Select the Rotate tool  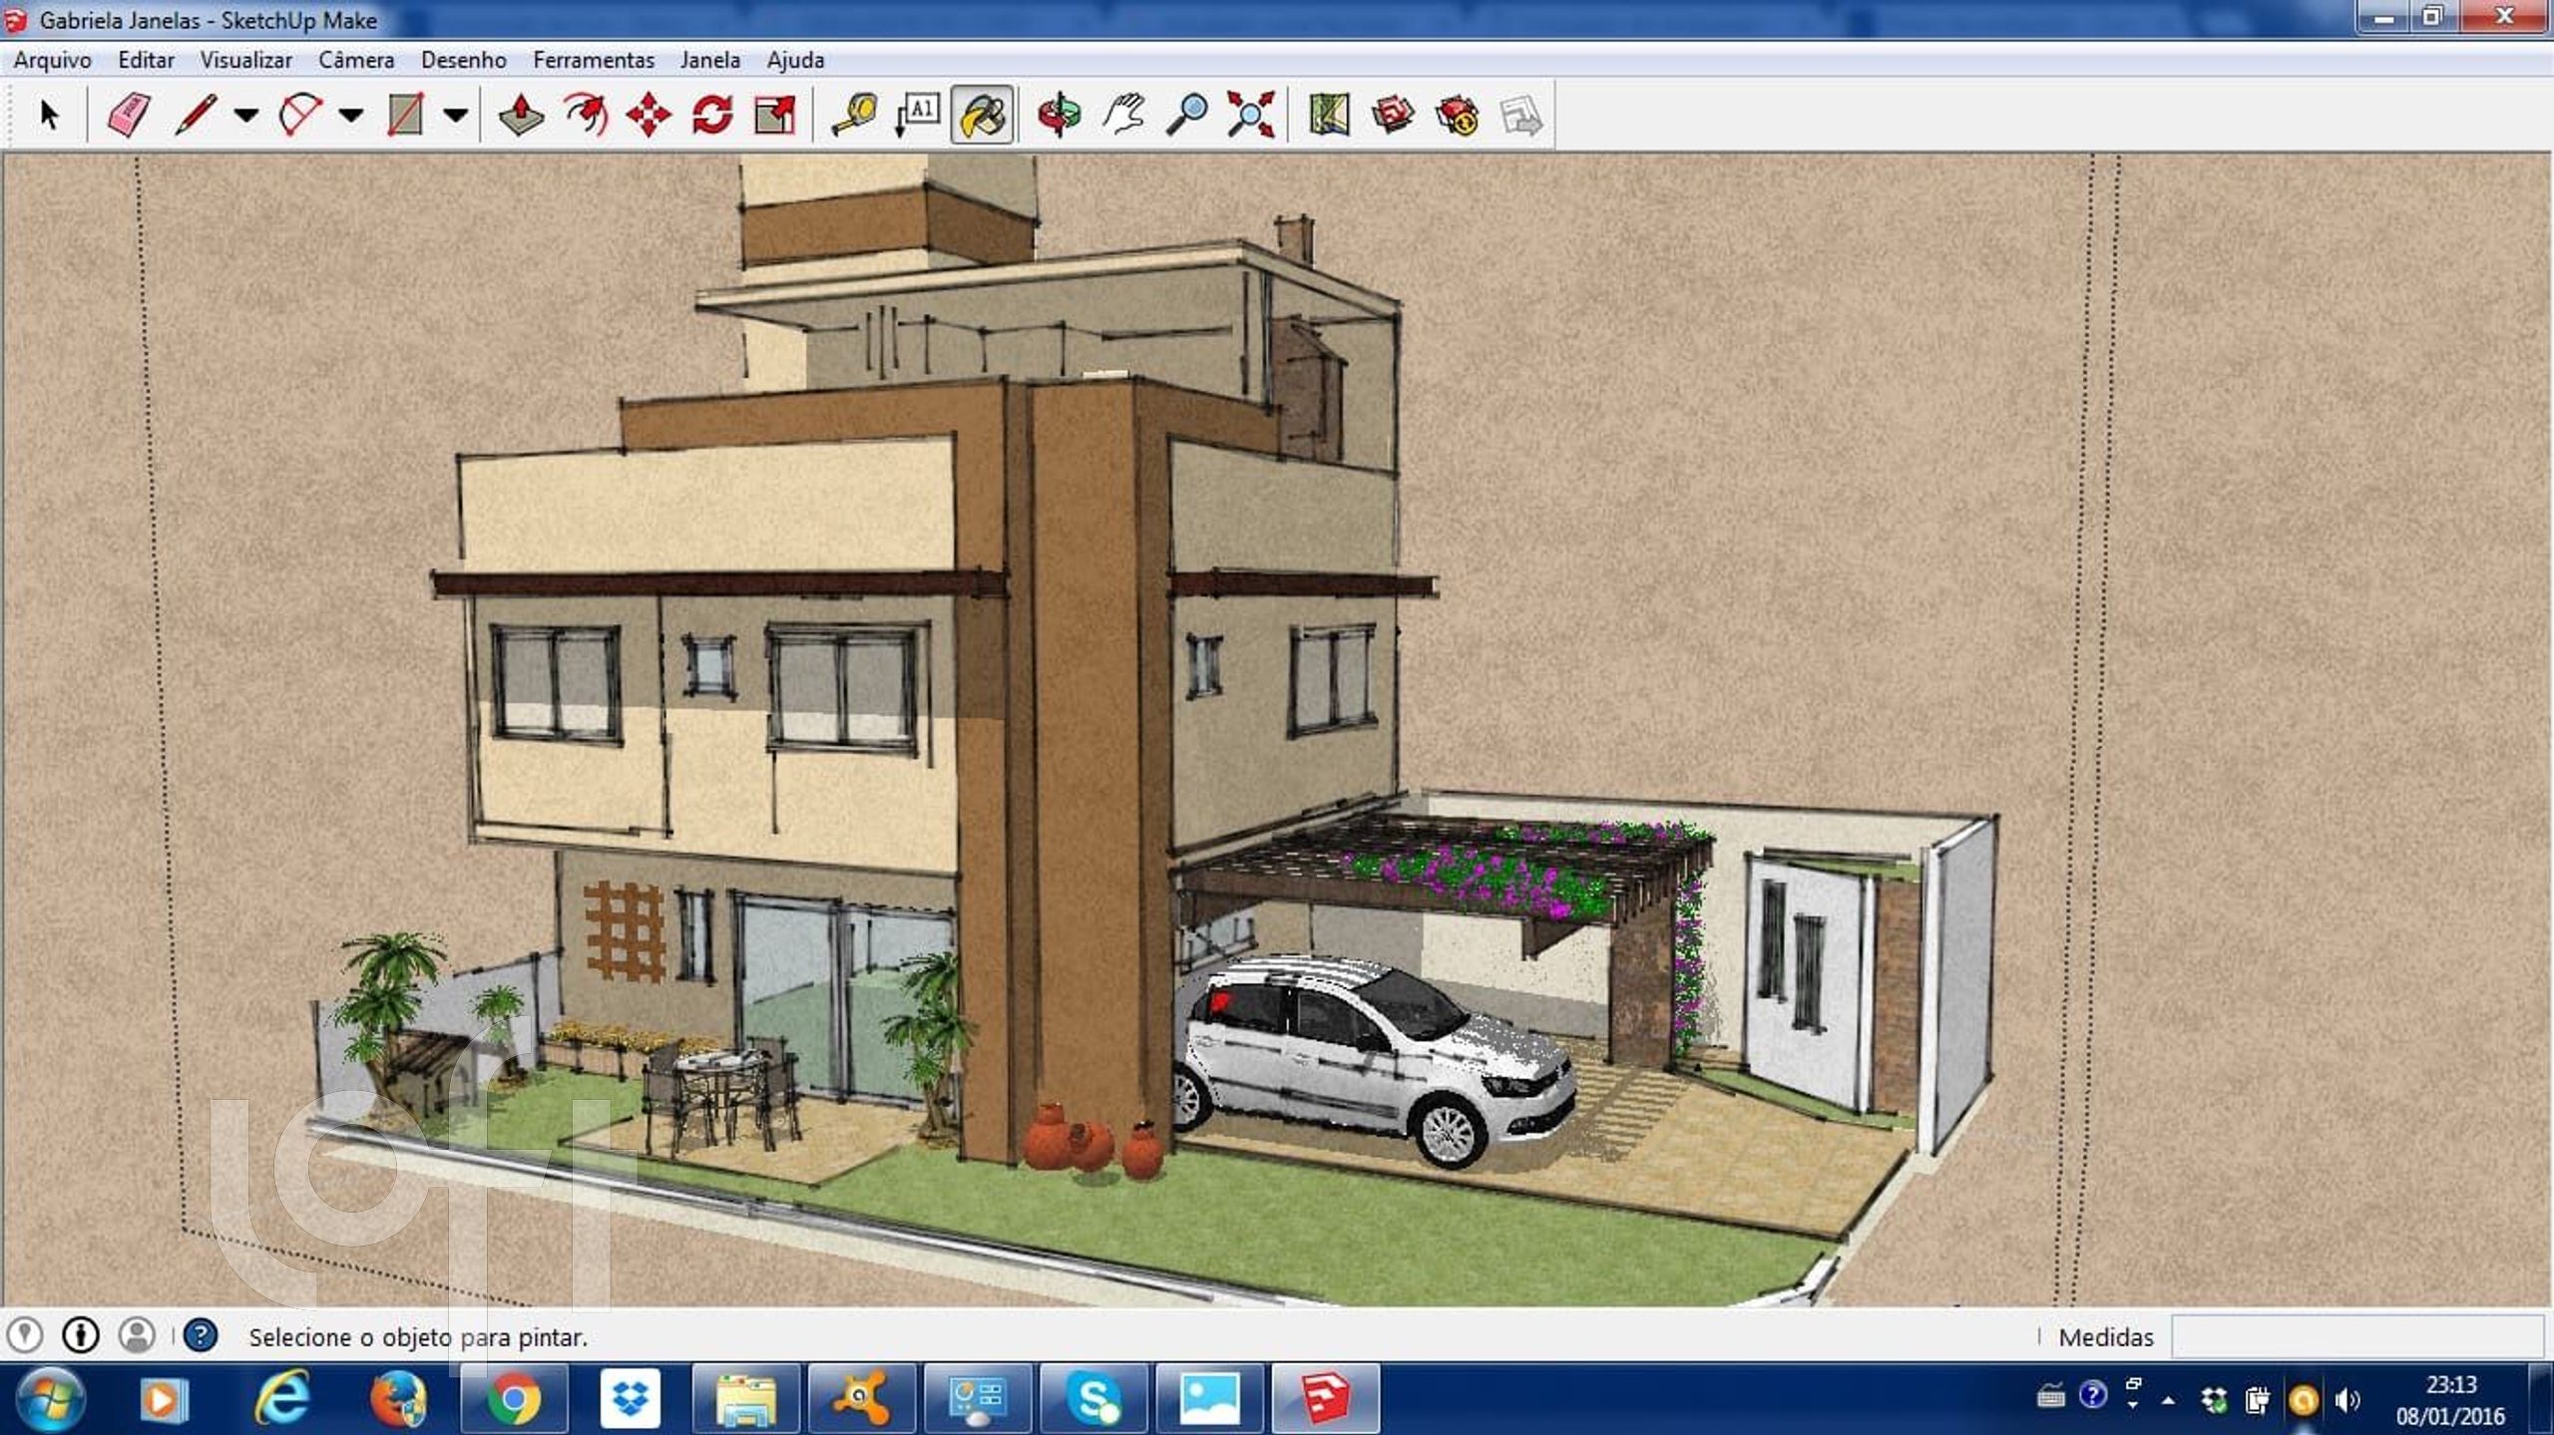click(x=712, y=115)
